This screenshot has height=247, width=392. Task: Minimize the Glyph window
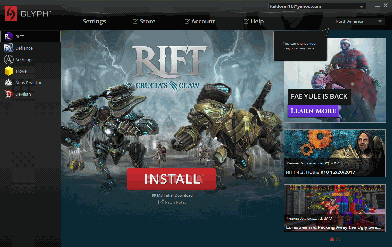point(377,6)
